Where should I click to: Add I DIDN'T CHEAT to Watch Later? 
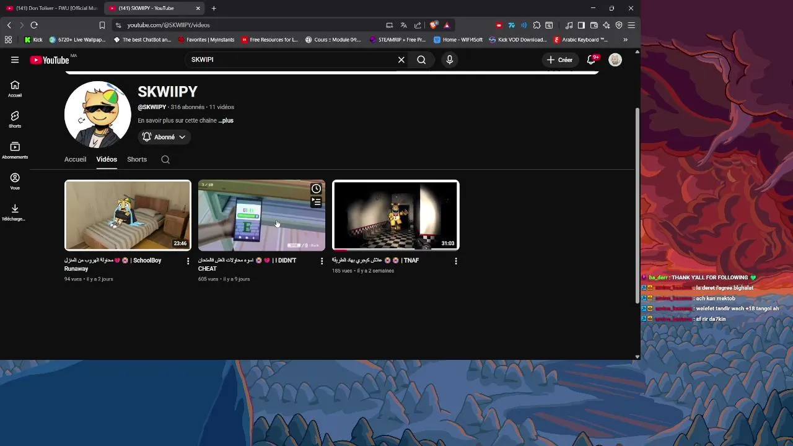(316, 189)
